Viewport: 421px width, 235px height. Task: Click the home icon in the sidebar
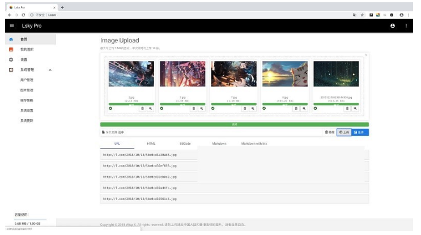coord(11,40)
